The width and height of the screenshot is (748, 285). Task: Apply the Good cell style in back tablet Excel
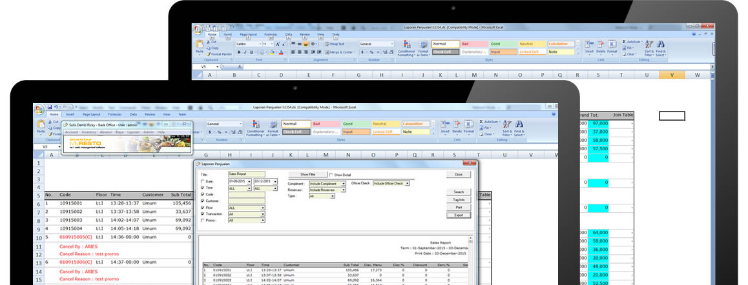[503, 44]
